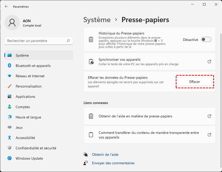Click the Système breadcrumb in the header
222x172 pixels.
tap(97, 20)
